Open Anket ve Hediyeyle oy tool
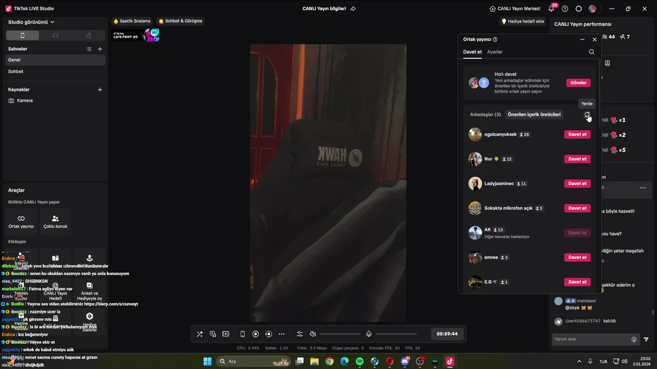Viewport: 657px width, 369px height. click(89, 292)
